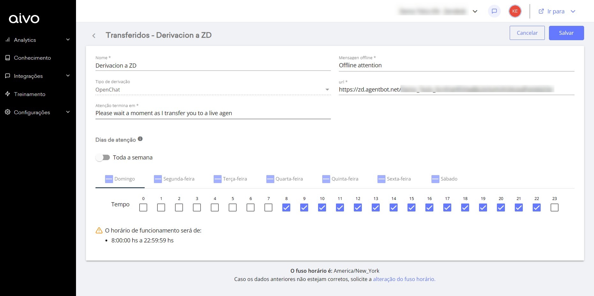594x296 pixels.
Task: Toggle the Sábado day checkbox
Action: [x=435, y=179]
